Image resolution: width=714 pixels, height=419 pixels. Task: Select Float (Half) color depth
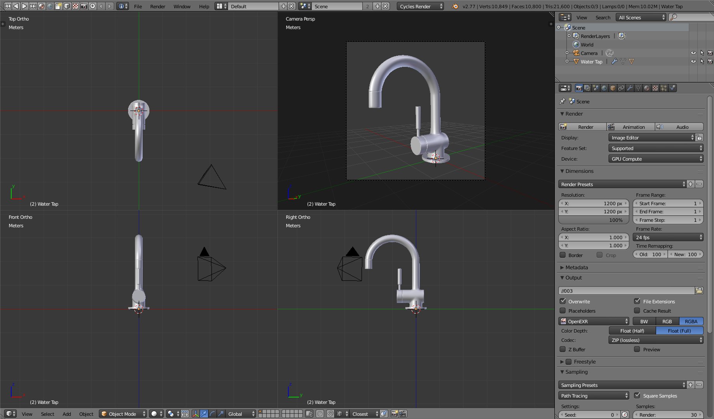tap(632, 331)
